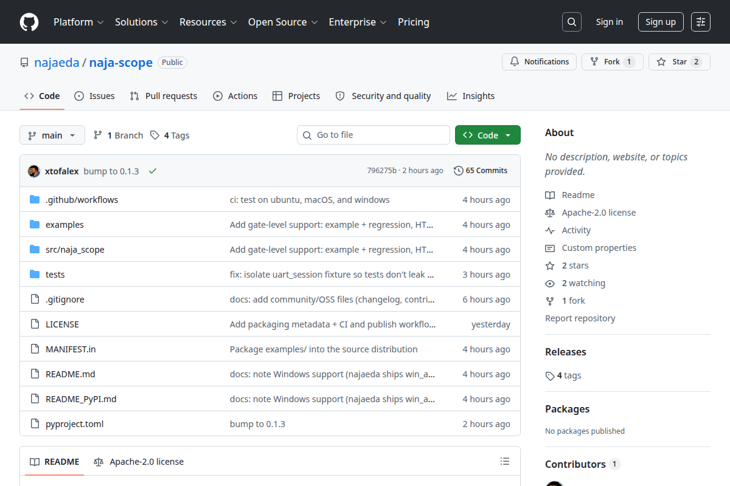Click the examples folder icon

[35, 225]
